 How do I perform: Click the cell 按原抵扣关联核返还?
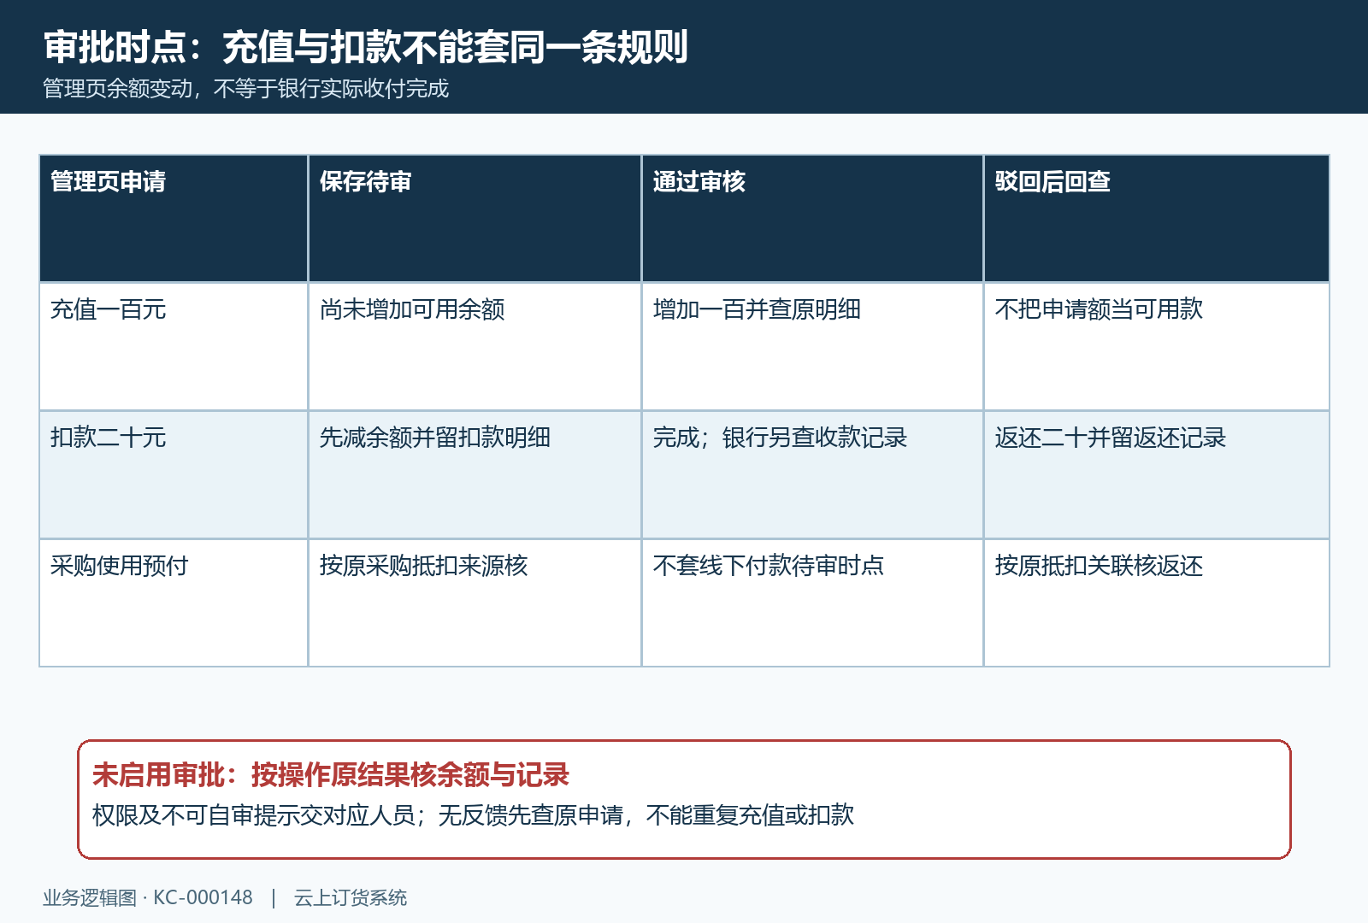point(1157,603)
